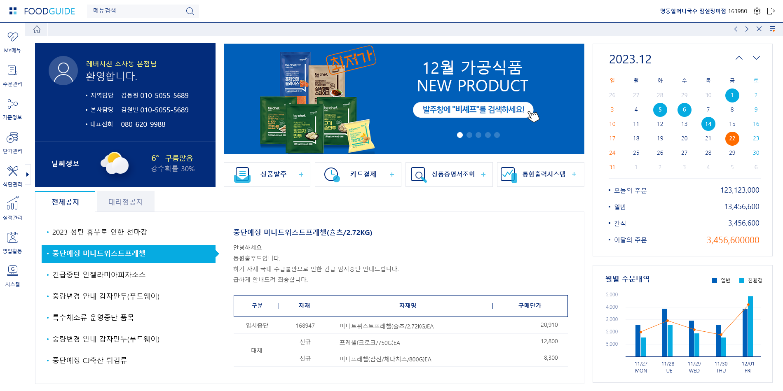Click the search magnifier icon
783x391 pixels.
click(x=190, y=11)
